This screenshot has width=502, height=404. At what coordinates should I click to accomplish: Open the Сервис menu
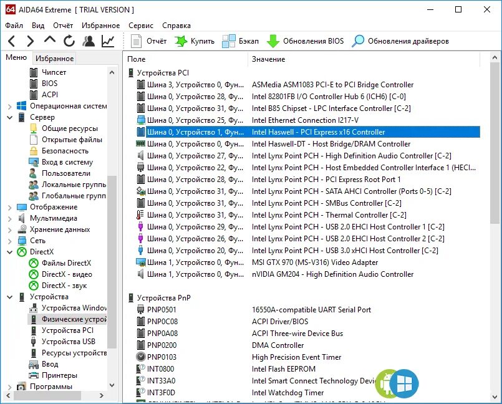[141, 26]
